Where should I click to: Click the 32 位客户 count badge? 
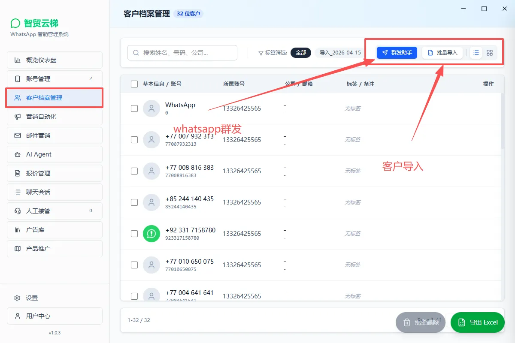(189, 14)
